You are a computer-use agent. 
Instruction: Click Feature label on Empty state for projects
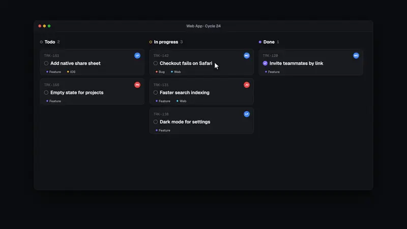click(53, 101)
